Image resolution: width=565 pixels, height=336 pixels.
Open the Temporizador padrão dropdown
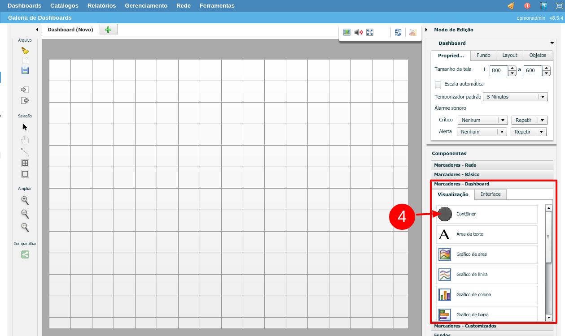515,97
